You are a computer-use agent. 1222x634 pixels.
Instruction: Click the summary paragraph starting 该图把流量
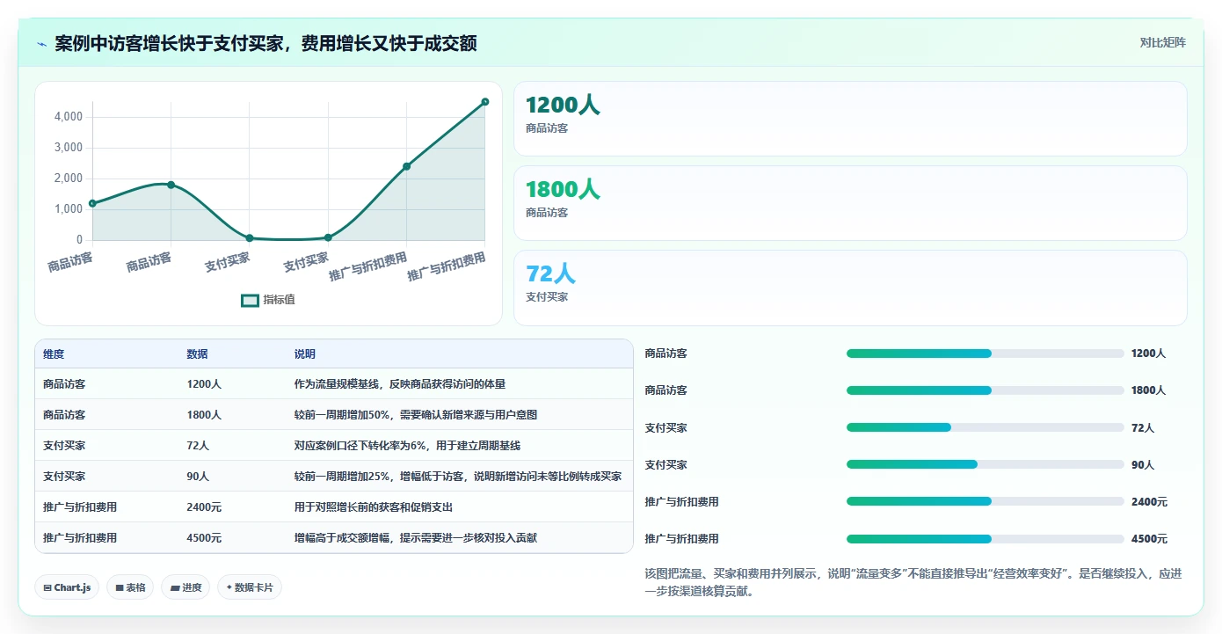915,582
